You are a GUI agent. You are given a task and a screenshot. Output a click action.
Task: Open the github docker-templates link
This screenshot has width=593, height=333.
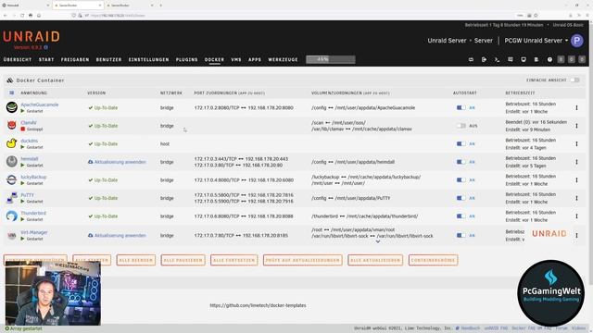258,305
